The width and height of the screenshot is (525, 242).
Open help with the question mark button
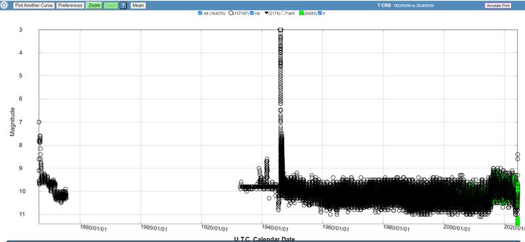click(x=123, y=6)
